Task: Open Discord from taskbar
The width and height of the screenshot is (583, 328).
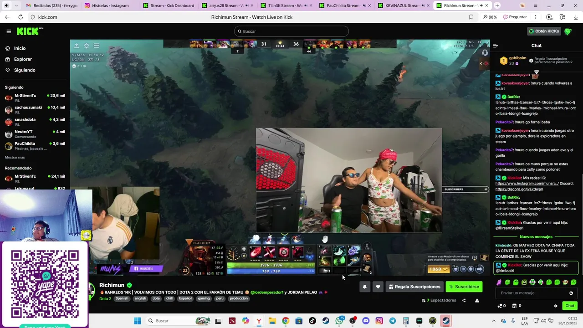Action: click(366, 321)
